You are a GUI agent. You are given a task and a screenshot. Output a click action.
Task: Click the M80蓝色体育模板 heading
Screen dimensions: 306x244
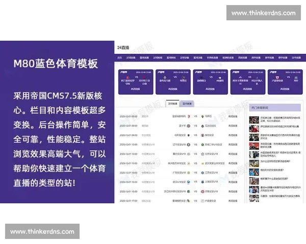click(56, 64)
